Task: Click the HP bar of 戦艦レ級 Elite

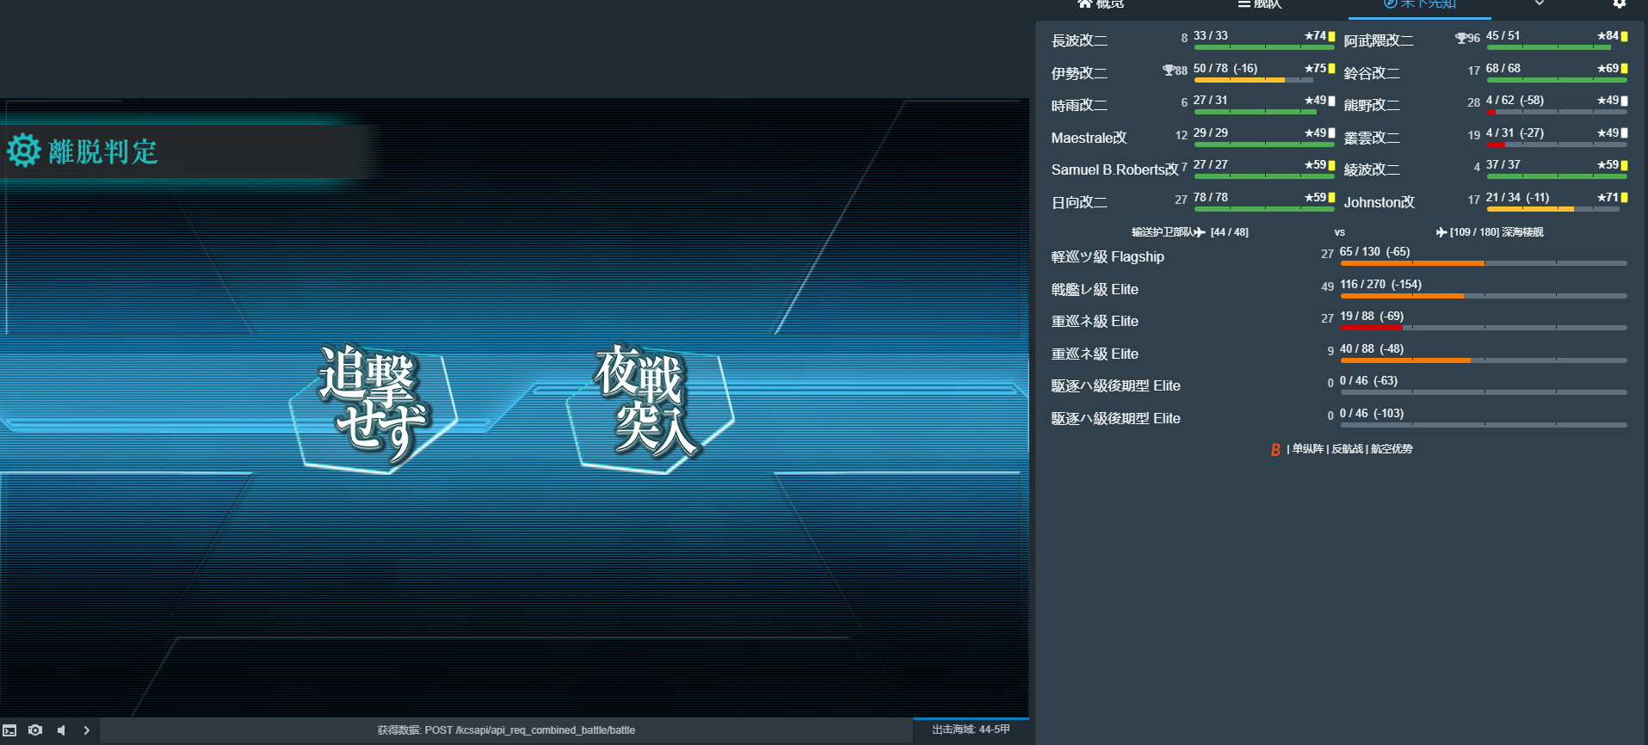Action: 1484,296
